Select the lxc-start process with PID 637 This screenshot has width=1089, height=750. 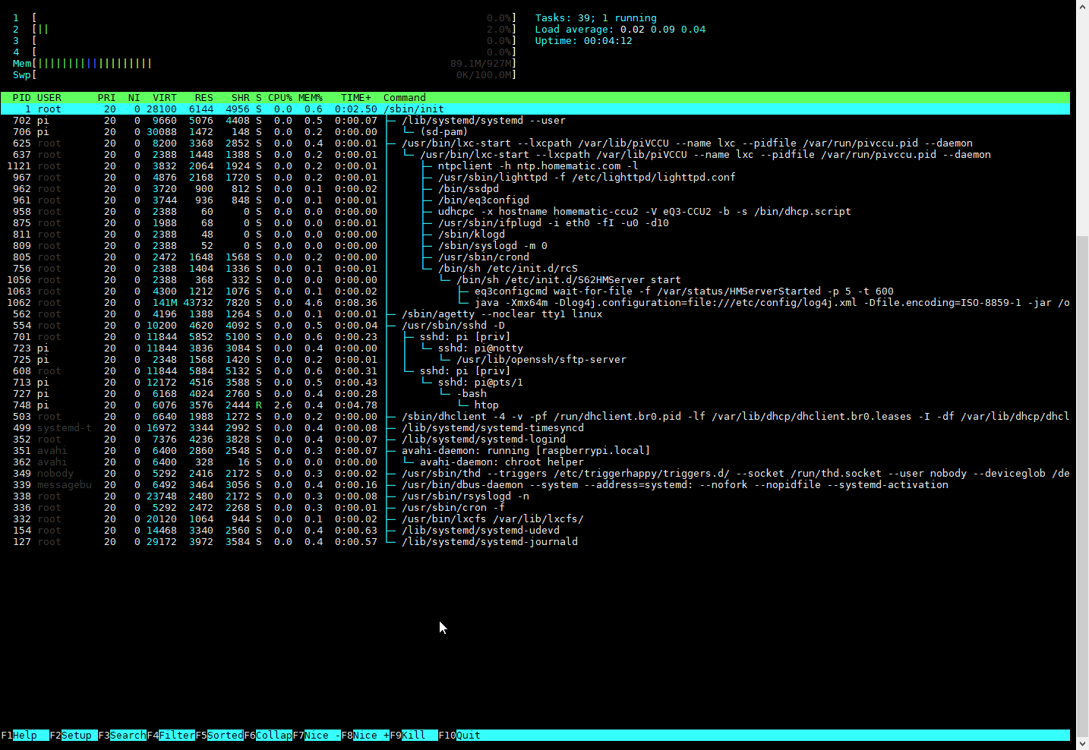point(535,155)
